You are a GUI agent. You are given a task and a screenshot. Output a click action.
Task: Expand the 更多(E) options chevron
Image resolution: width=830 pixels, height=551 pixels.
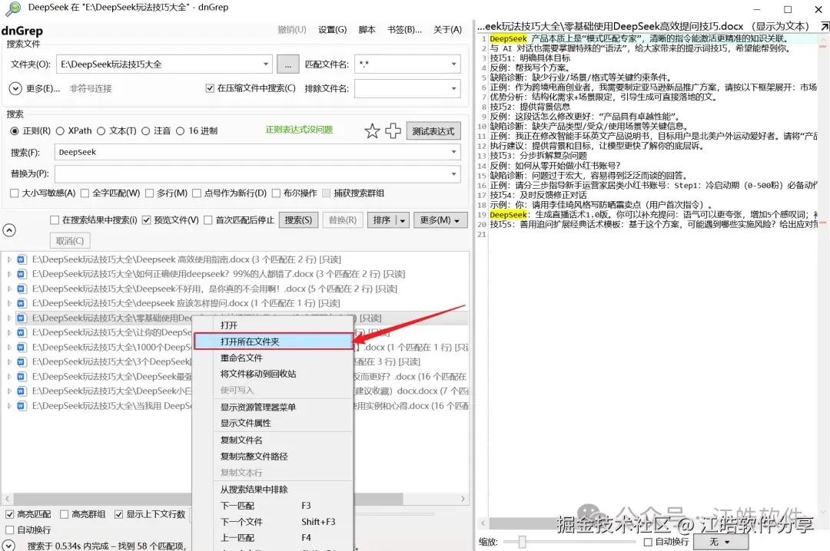(15, 88)
